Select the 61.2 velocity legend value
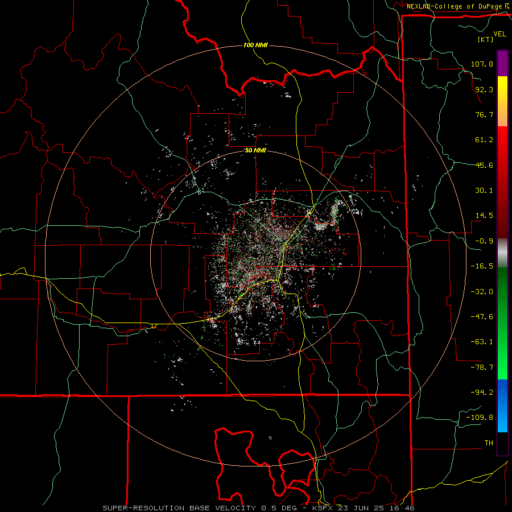 (x=484, y=140)
